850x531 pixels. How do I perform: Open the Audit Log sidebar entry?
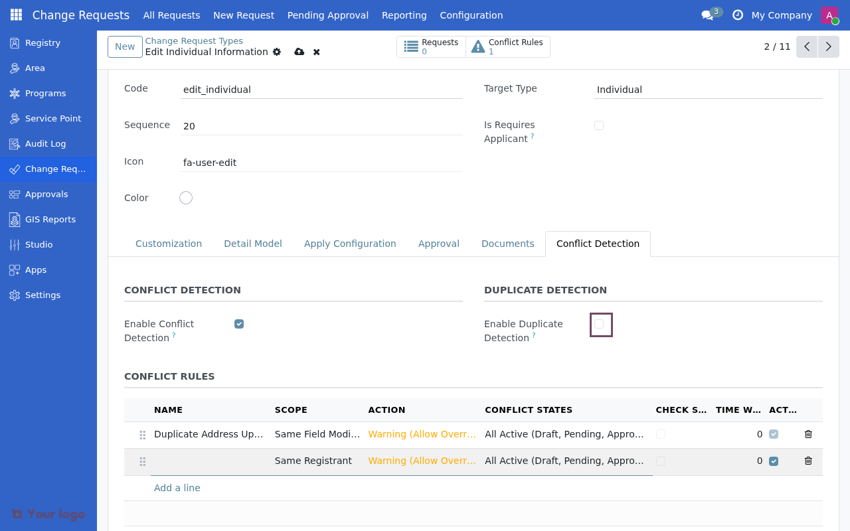[43, 143]
